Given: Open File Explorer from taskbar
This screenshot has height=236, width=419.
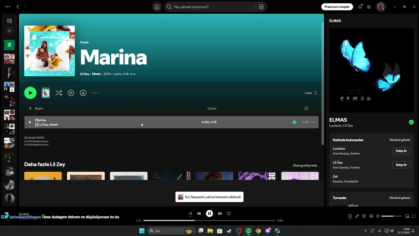Looking at the screenshot, I should coord(210,231).
